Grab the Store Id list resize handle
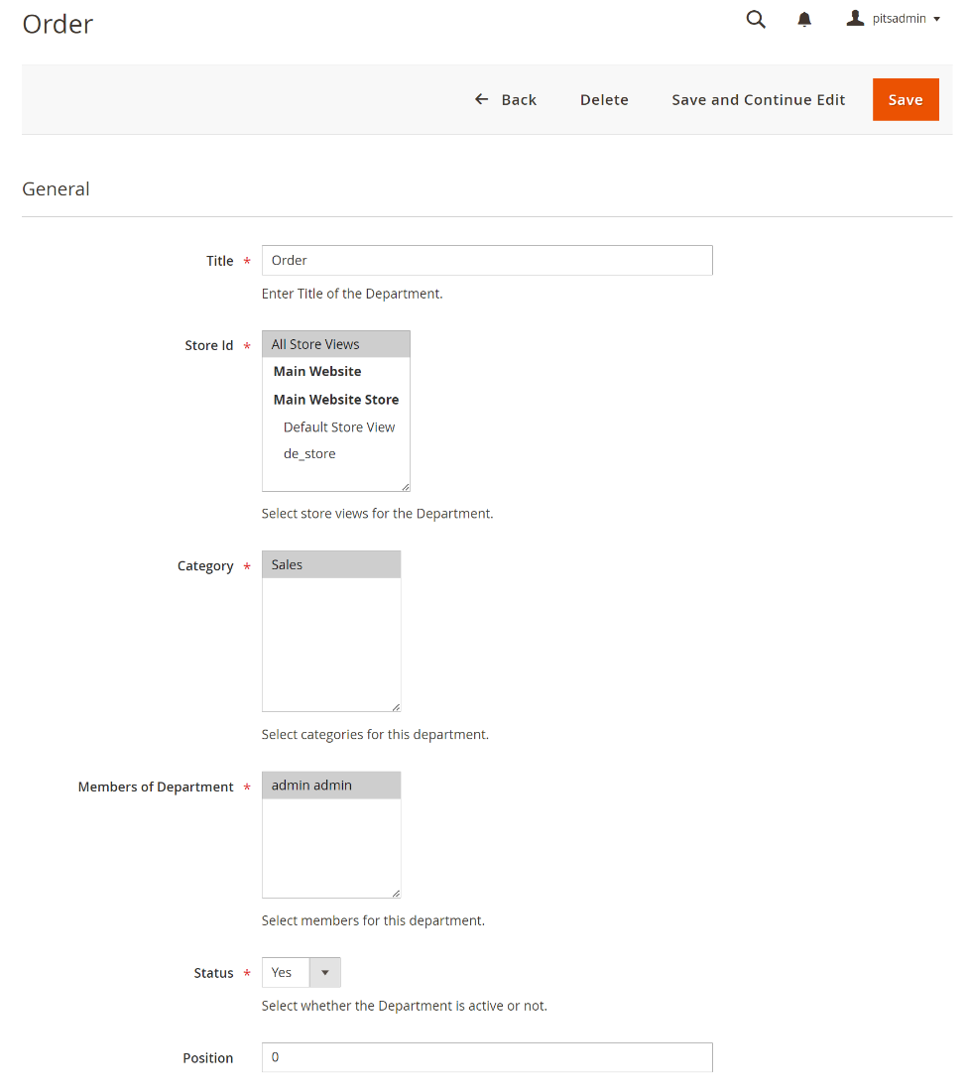 point(405,486)
